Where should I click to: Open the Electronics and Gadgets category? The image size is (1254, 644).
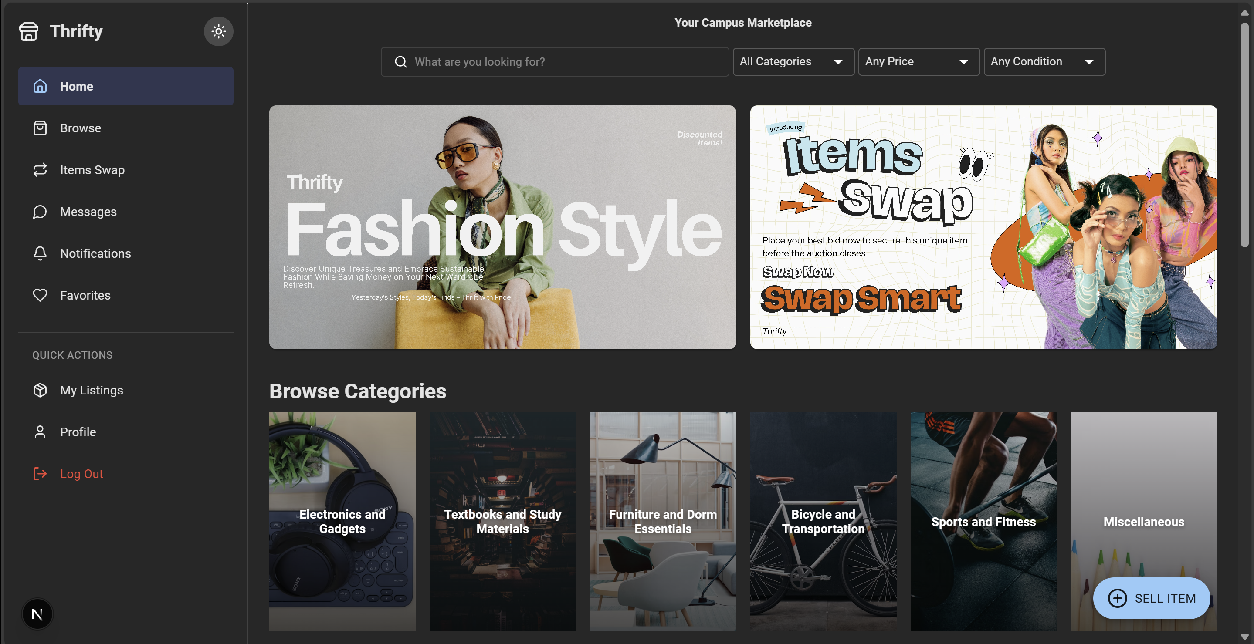pos(342,521)
